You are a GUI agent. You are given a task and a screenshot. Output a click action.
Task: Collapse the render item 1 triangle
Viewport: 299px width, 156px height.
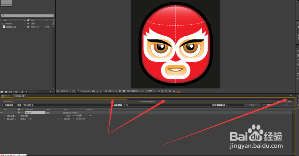(x=1, y=113)
